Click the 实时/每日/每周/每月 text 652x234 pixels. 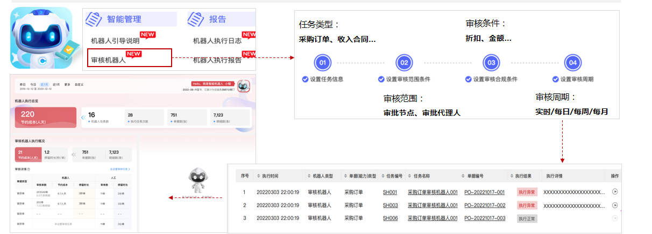(571, 112)
